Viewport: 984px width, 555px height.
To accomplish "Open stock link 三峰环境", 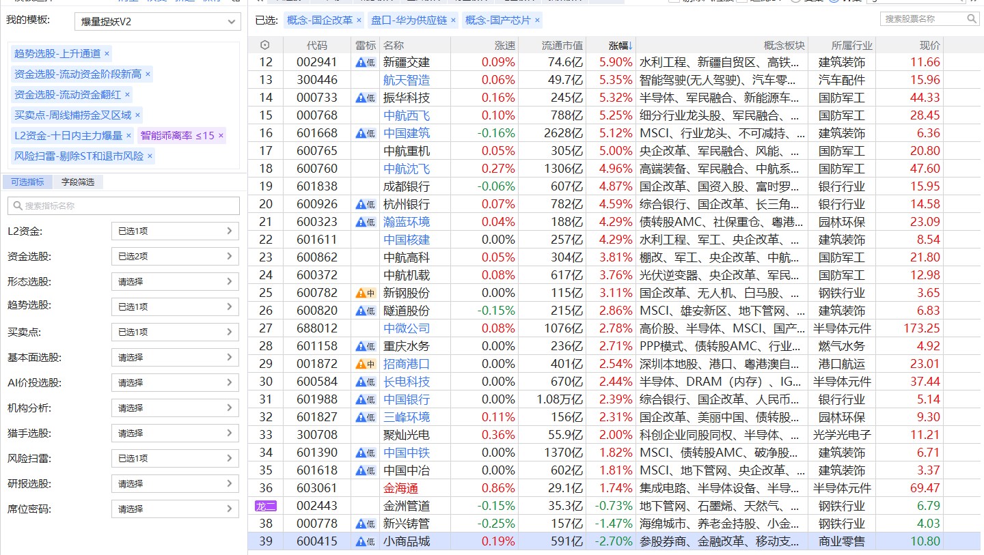I will (407, 417).
